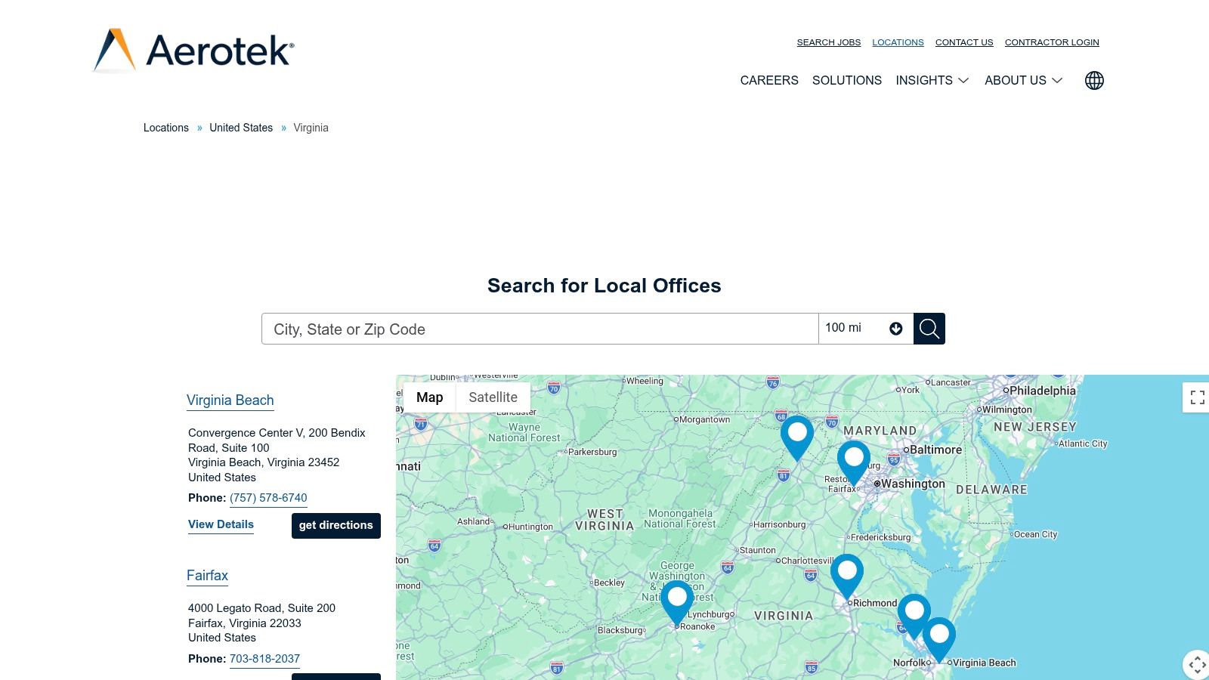Click the Search for Local Offices heading
Image resolution: width=1209 pixels, height=680 pixels.
pos(604,286)
